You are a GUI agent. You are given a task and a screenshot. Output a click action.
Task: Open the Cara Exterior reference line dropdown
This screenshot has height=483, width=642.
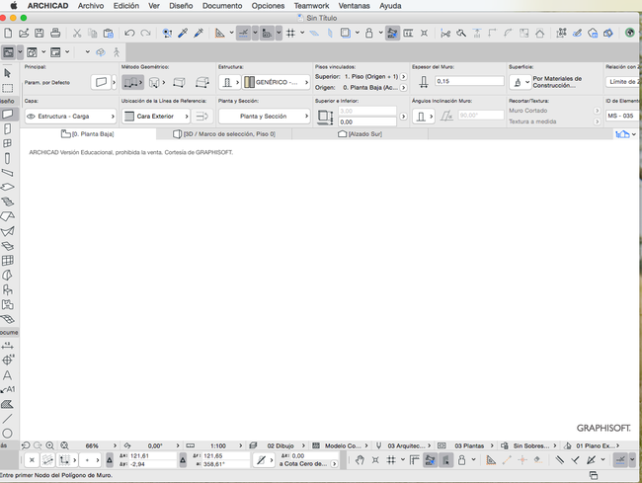[156, 117]
